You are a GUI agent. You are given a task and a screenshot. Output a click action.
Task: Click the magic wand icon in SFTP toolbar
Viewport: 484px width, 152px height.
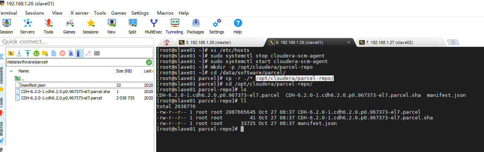pos(88,53)
